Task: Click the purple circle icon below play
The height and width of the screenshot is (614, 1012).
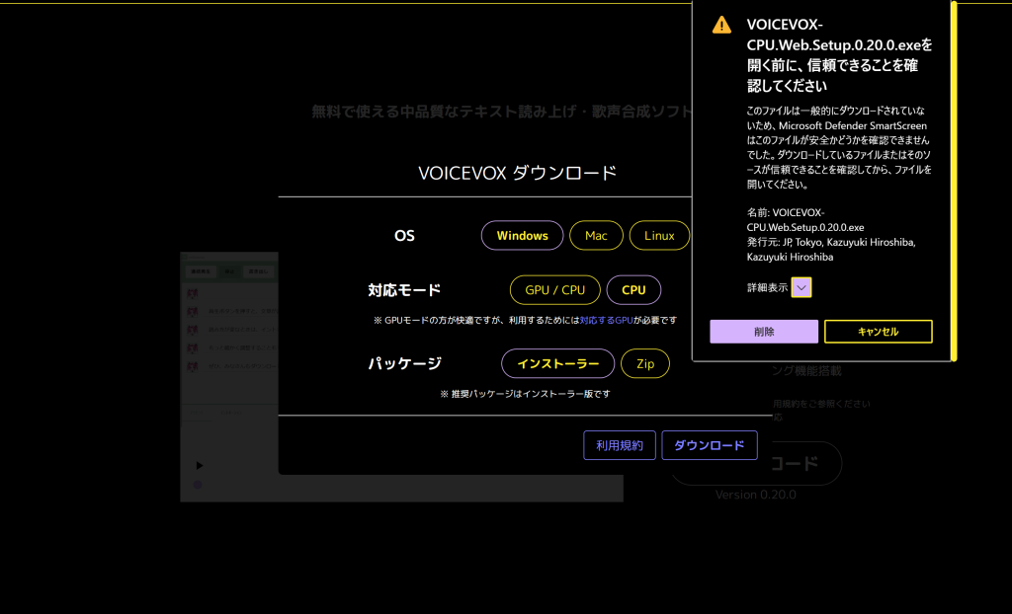Action: [198, 485]
